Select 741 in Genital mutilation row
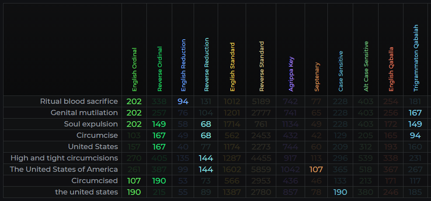This screenshot has width=431, height=201. (291, 112)
